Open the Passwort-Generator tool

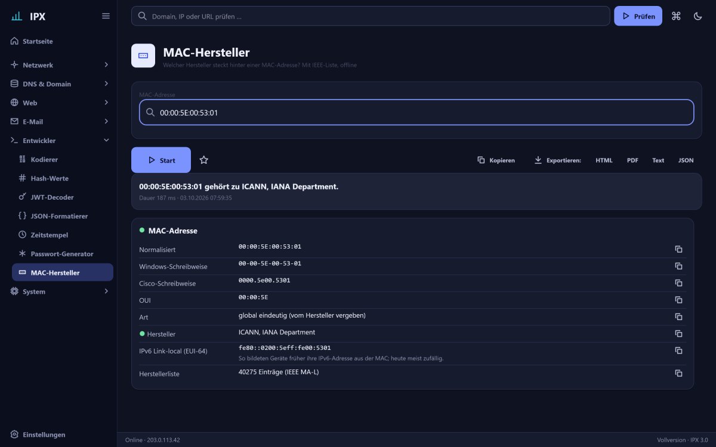pyautogui.click(x=63, y=253)
